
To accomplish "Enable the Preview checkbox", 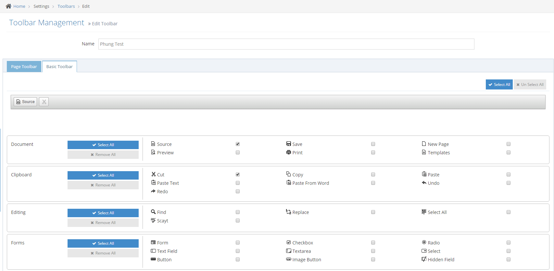I will pos(238,152).
